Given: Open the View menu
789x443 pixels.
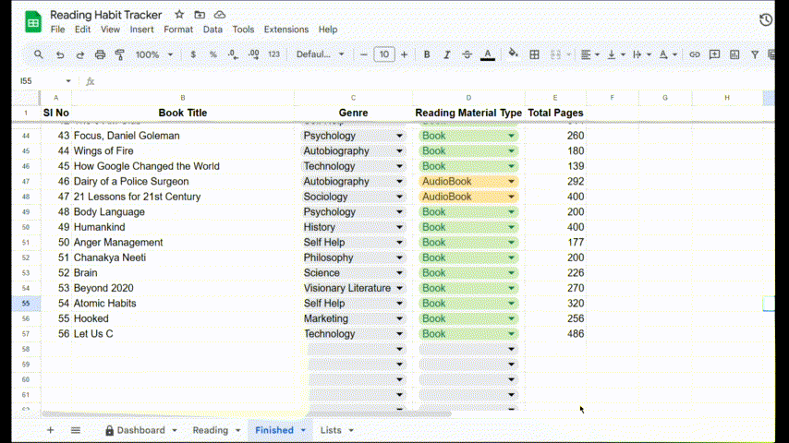Looking at the screenshot, I should [x=110, y=30].
